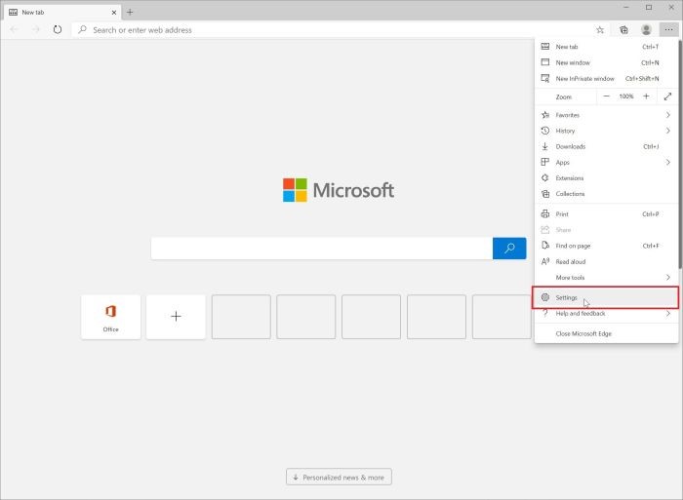The image size is (683, 500).
Task: Expand the Favorites submenu
Action: (606, 115)
